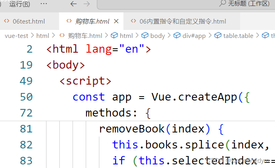
Task: Select 购物车.html in the breadcrumb
Action: point(85,36)
